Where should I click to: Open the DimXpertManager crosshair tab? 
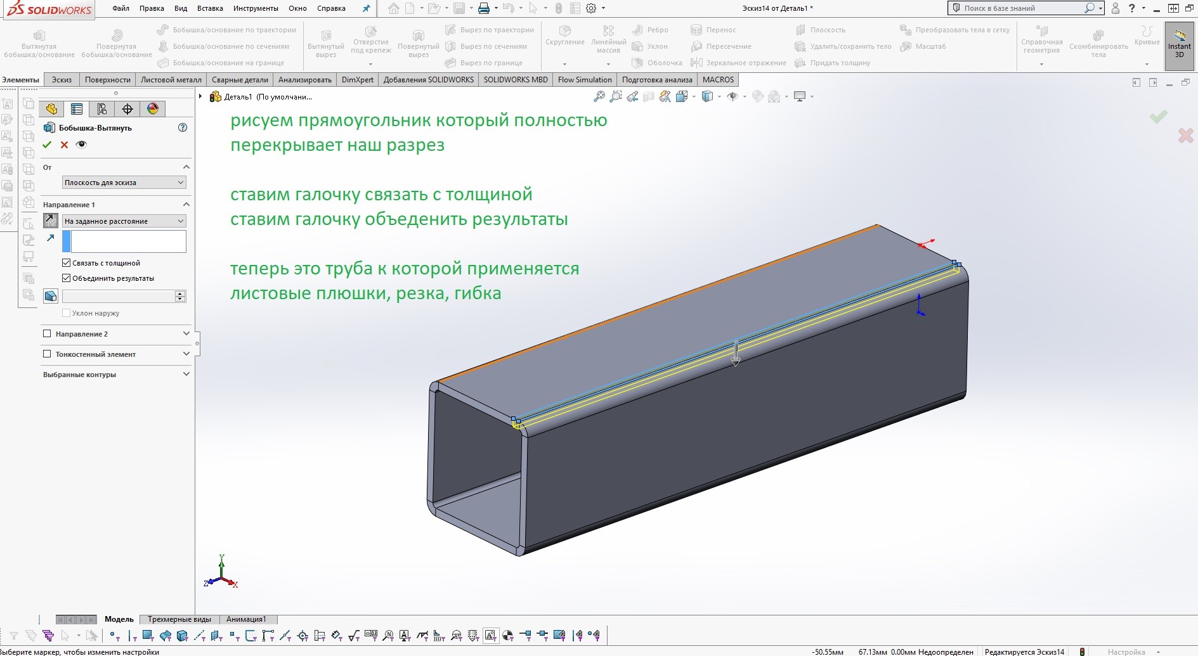click(127, 109)
